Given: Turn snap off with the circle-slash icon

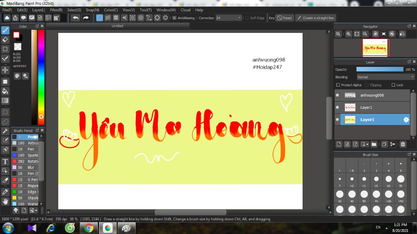Looking at the screenshot, I should click(x=99, y=18).
